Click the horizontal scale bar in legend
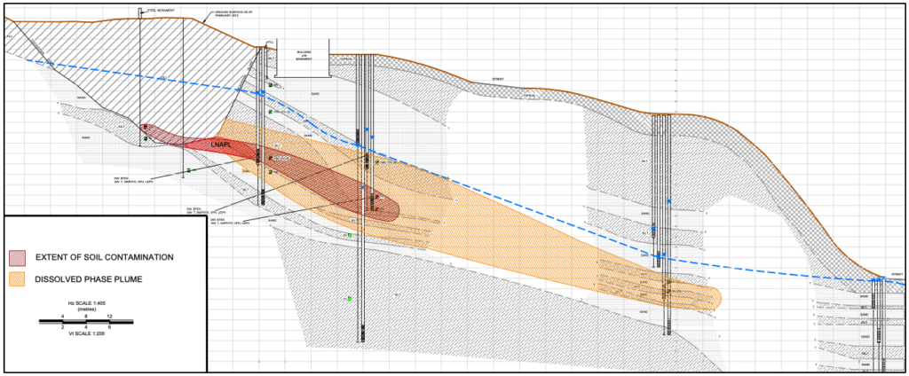The image size is (909, 376). click(x=85, y=322)
